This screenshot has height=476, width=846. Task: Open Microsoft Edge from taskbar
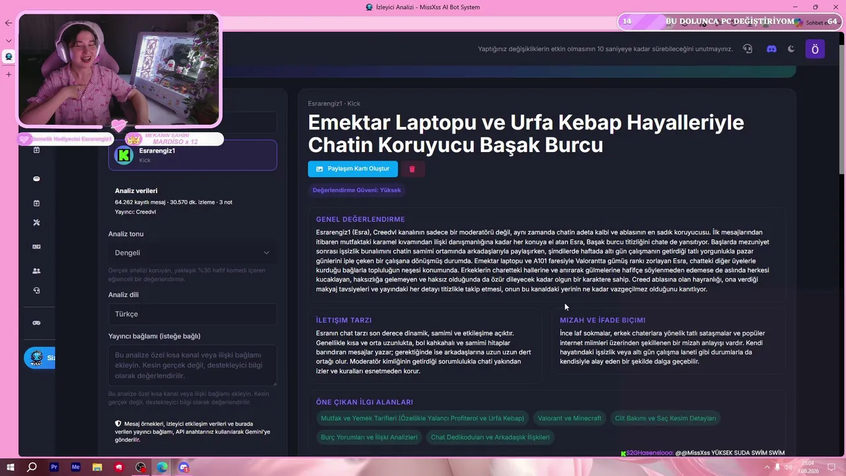[x=162, y=467]
